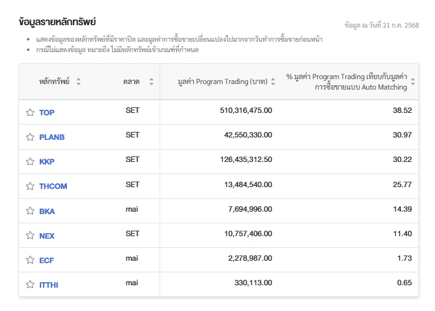435x311 pixels.
Task: Click the value 42,550,330.00
Action: pos(248,135)
